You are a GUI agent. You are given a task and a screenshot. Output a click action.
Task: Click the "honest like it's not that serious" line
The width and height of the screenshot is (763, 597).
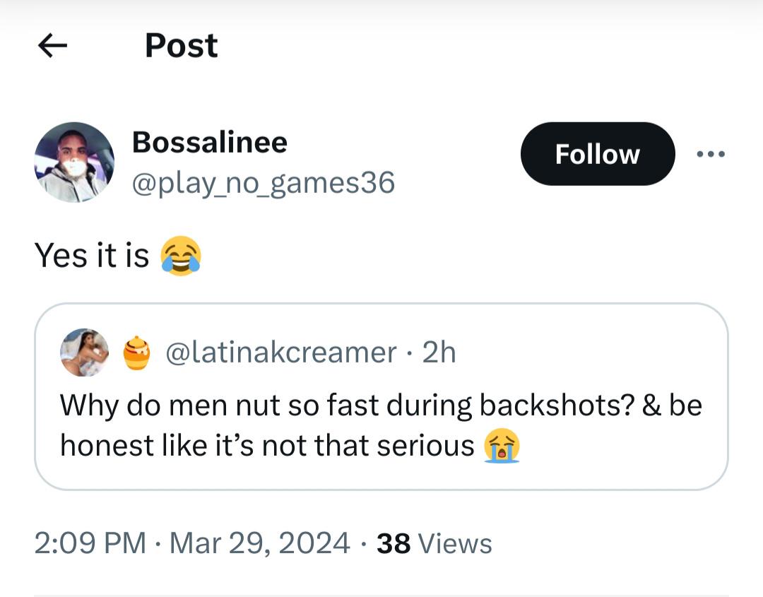(x=267, y=446)
